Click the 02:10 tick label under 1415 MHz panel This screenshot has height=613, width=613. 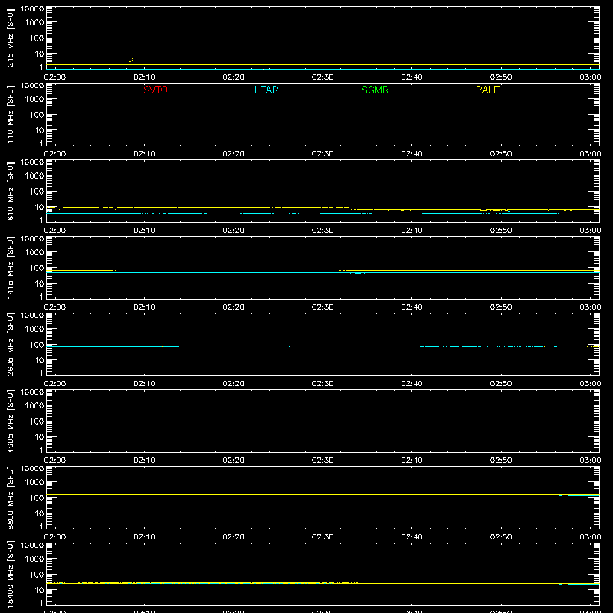click(144, 307)
